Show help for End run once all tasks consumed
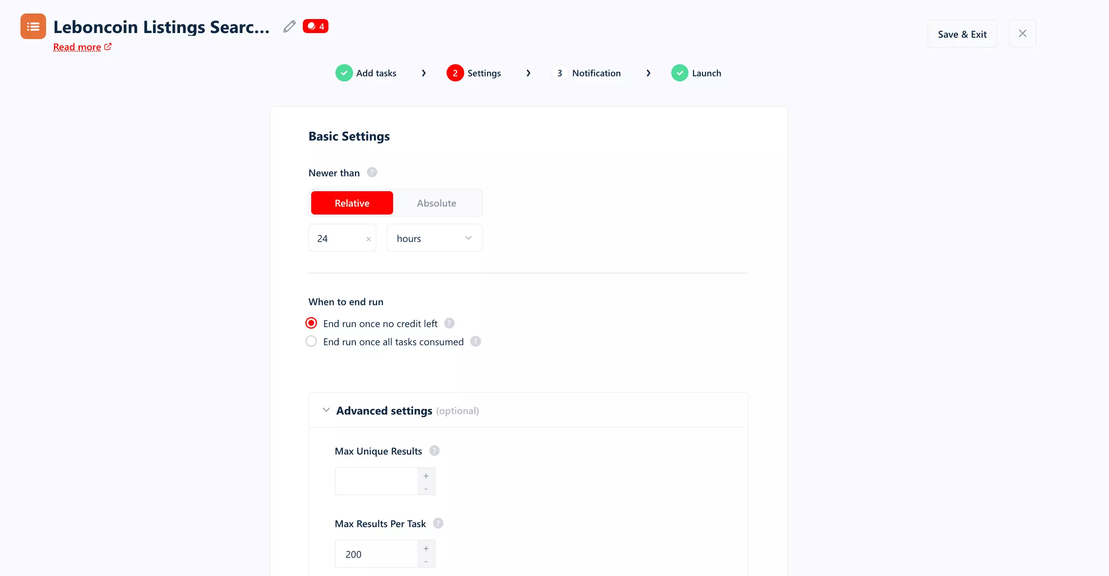This screenshot has height=576, width=1109. click(x=475, y=342)
